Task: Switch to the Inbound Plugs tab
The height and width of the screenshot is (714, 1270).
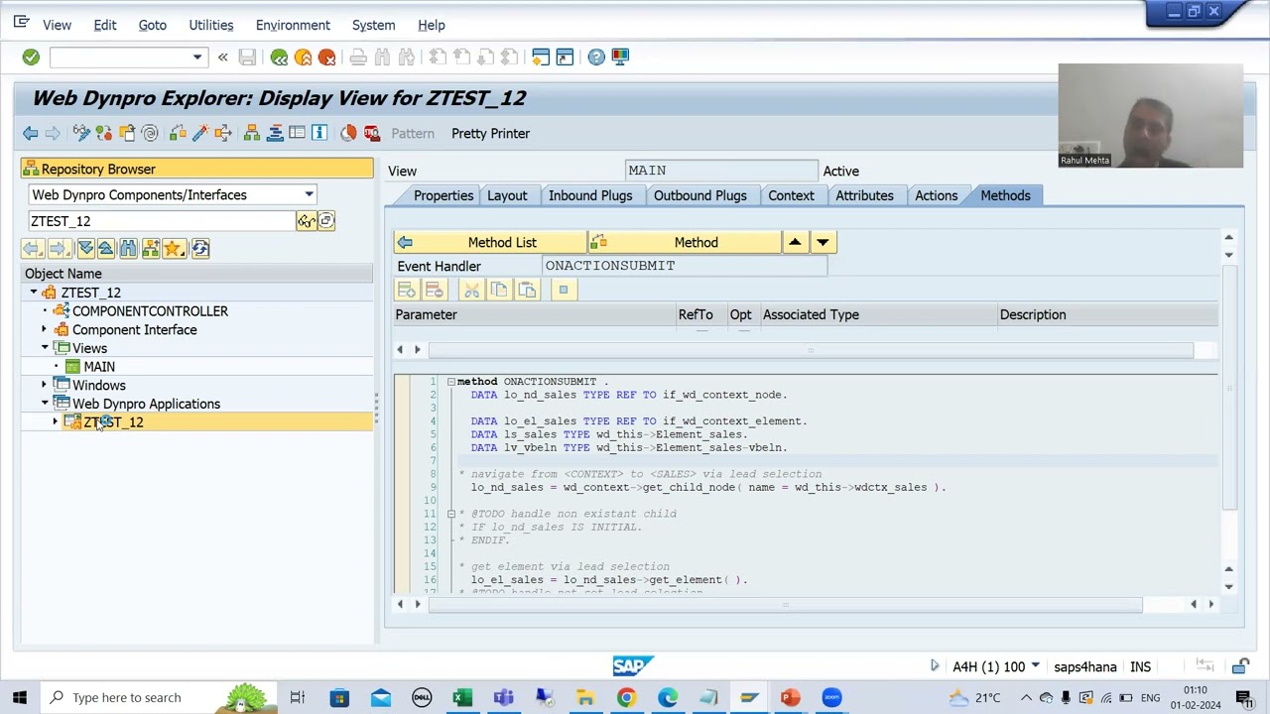Action: (x=590, y=195)
